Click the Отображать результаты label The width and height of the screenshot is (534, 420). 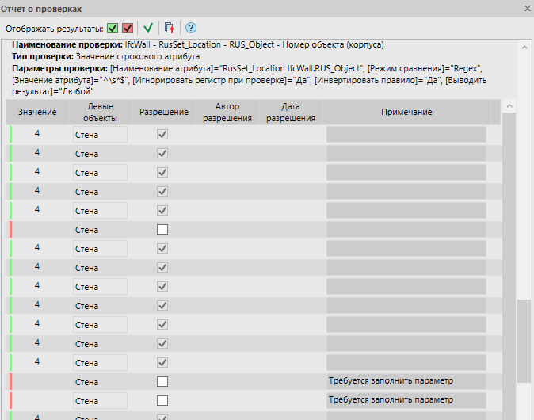point(55,29)
